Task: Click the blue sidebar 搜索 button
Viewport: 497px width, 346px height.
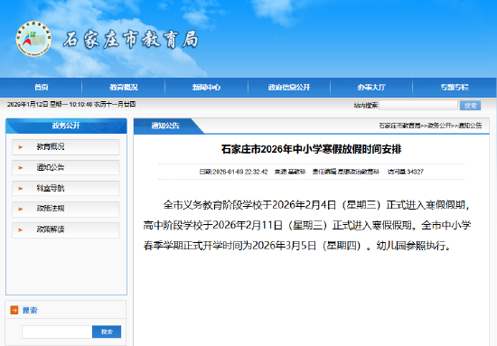Action: pyautogui.click(x=107, y=332)
